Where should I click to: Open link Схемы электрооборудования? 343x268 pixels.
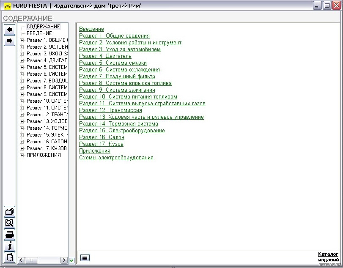tap(116, 158)
